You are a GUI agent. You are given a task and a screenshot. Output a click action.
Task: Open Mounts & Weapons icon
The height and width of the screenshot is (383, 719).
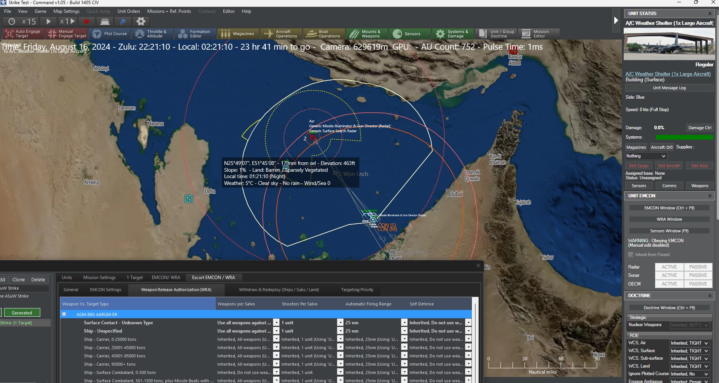[x=354, y=34]
